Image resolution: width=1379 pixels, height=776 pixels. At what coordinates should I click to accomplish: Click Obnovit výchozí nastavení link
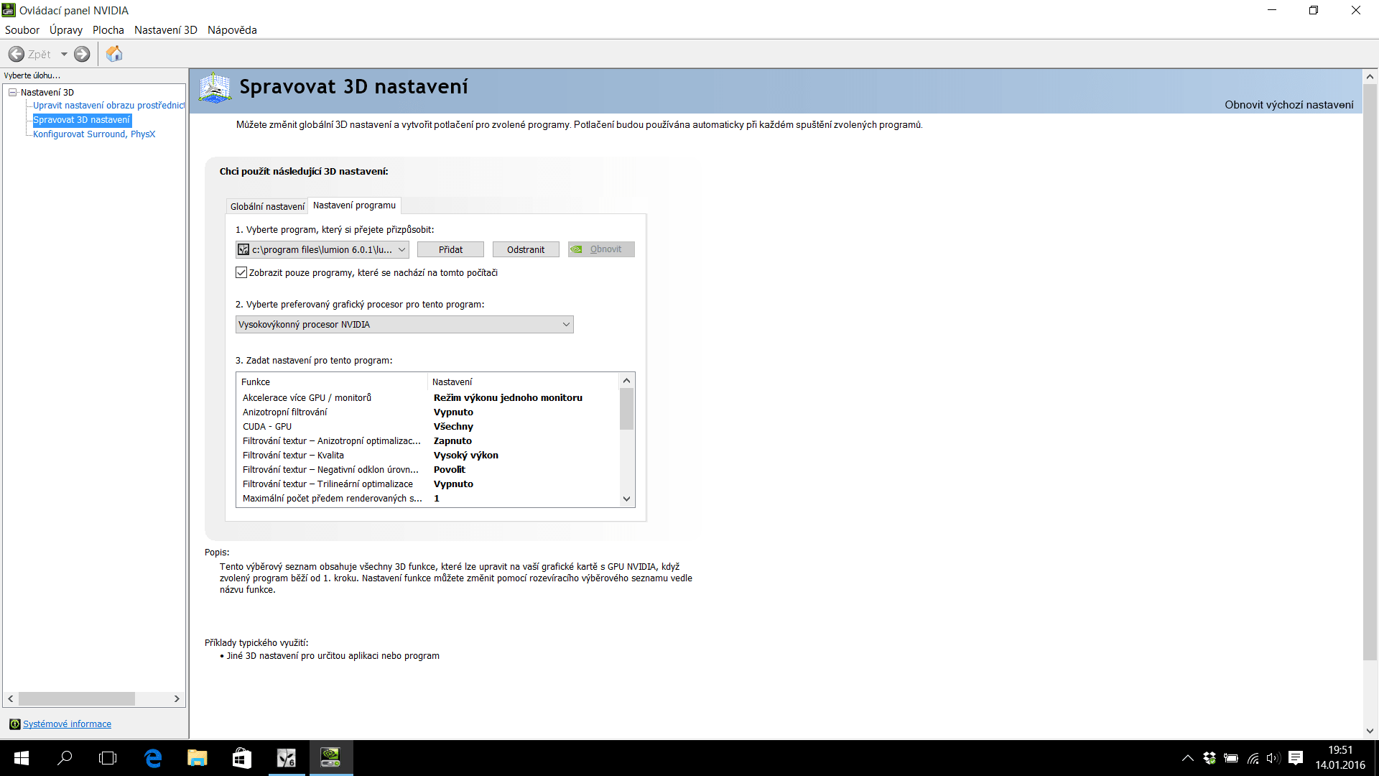point(1289,105)
